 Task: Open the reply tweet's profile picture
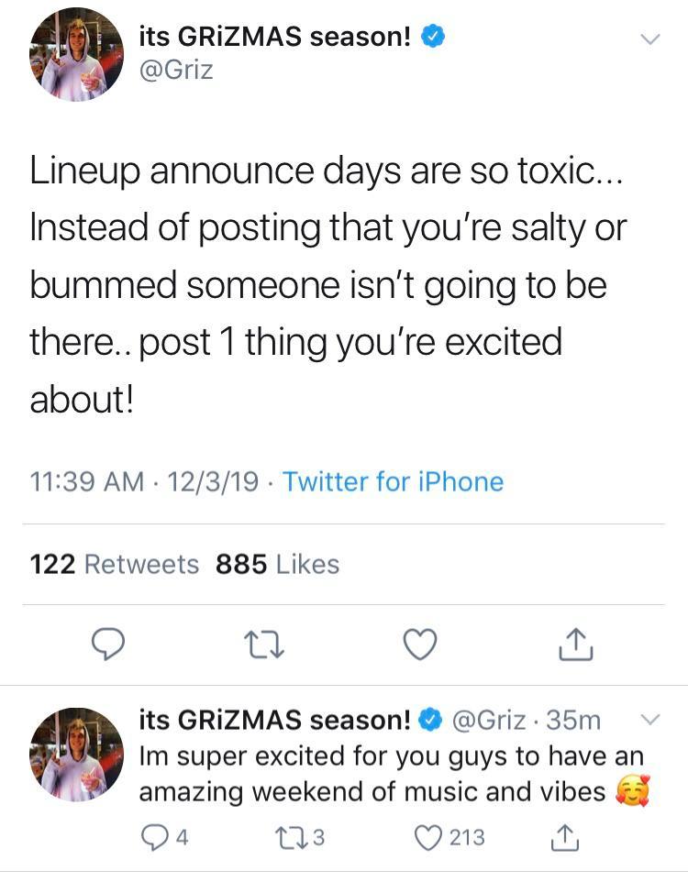point(76,754)
